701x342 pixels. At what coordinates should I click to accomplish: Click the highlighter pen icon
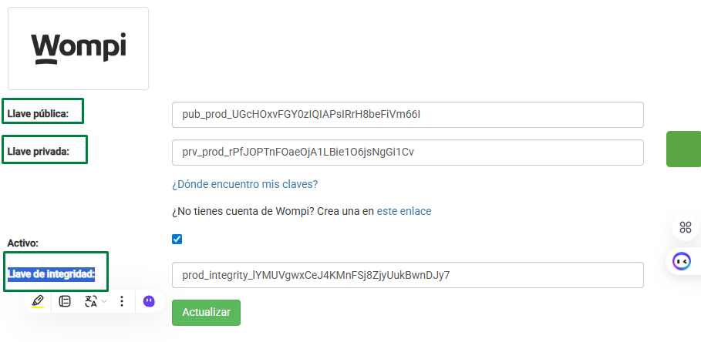point(38,301)
